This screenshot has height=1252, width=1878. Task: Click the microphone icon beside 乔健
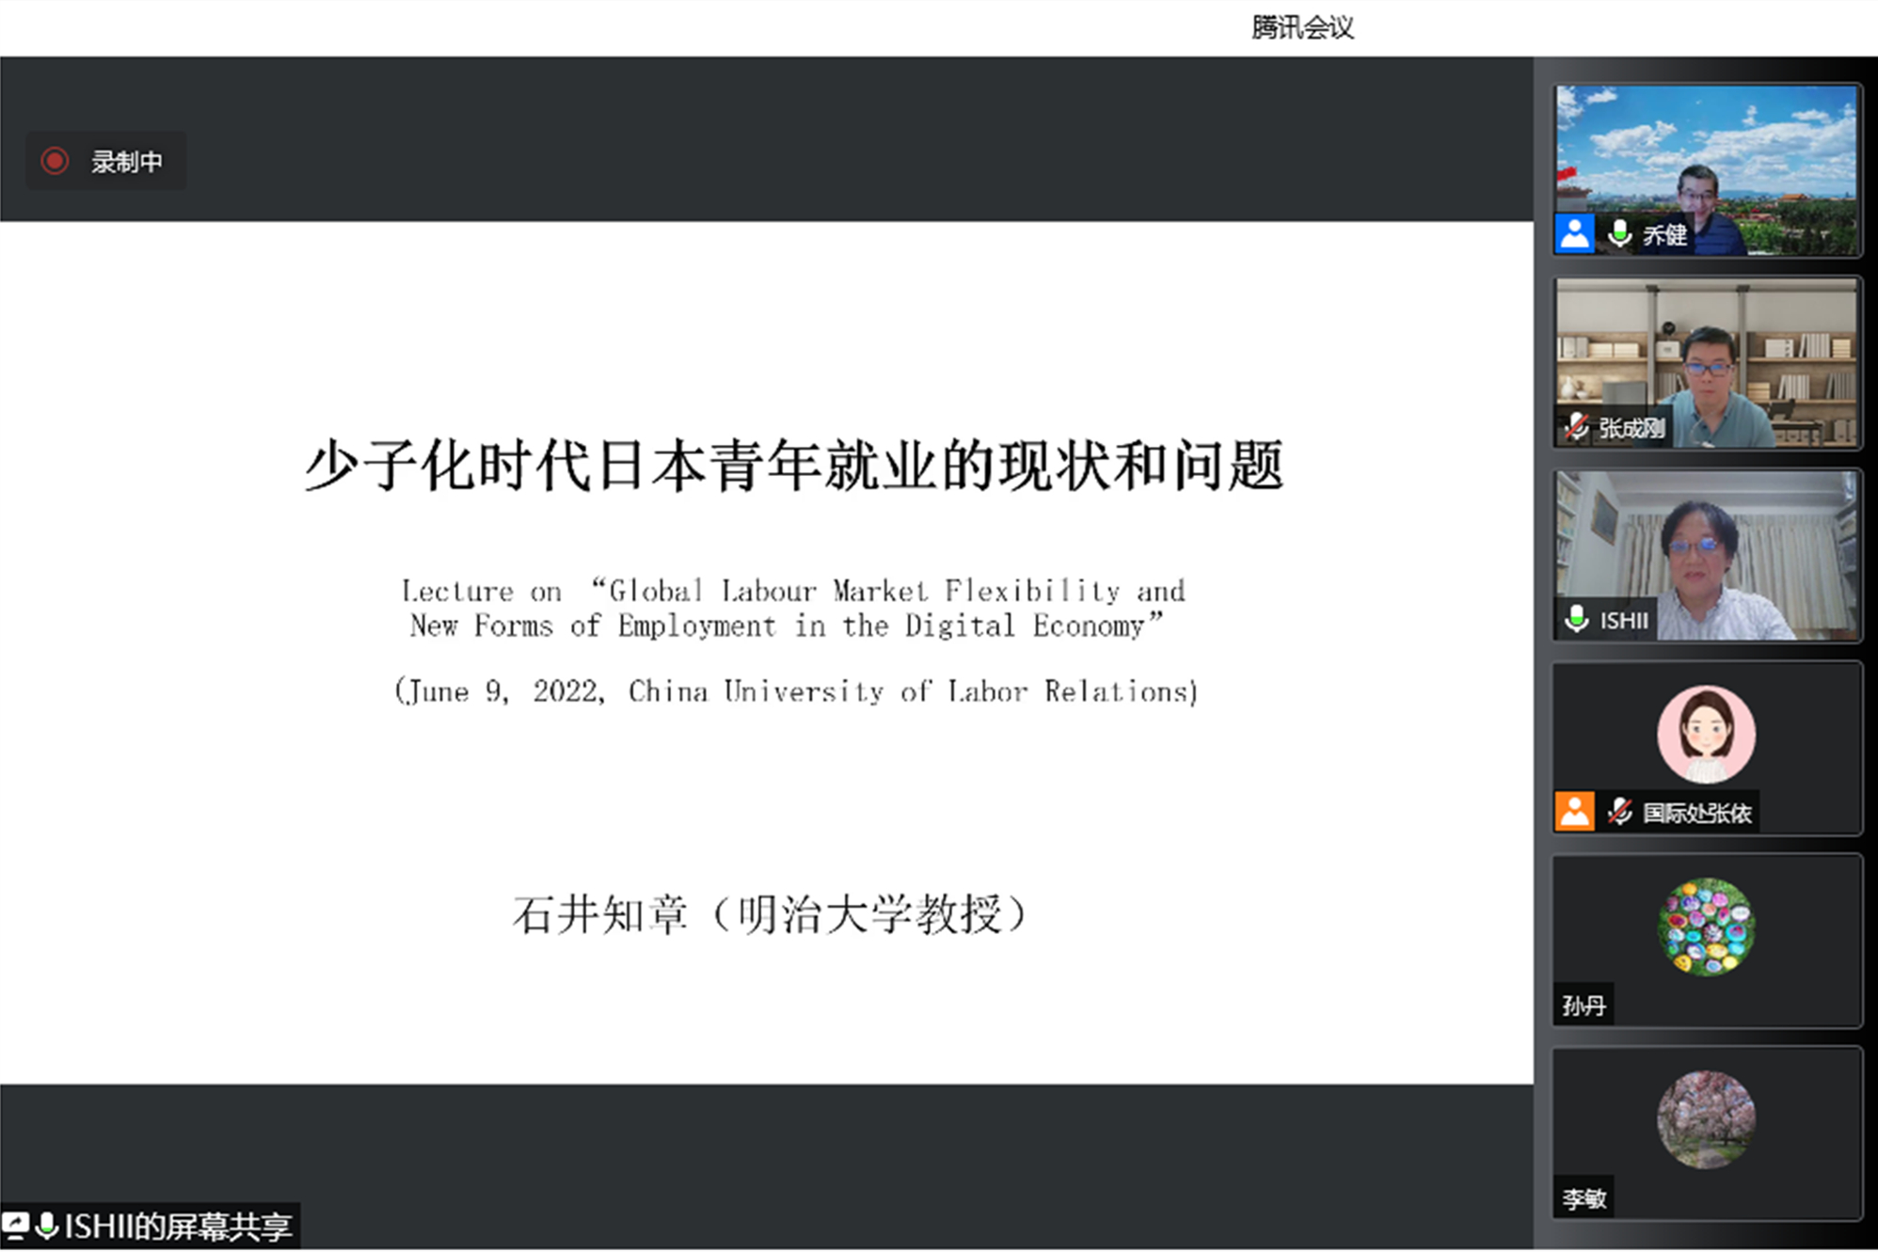pyautogui.click(x=1620, y=234)
